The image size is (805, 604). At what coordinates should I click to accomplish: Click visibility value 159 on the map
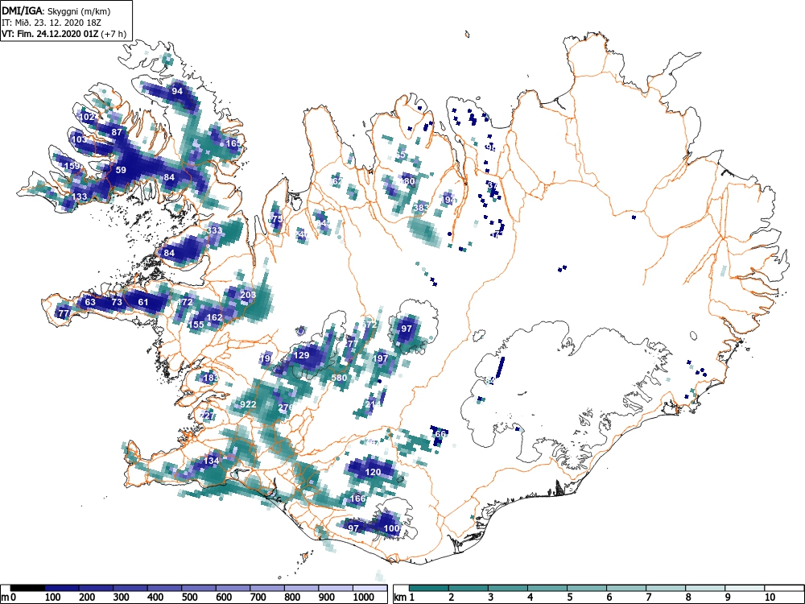click(x=72, y=166)
